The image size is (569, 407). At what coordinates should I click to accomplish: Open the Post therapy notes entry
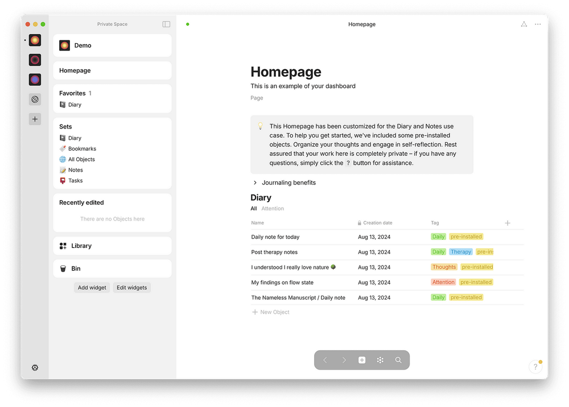275,252
